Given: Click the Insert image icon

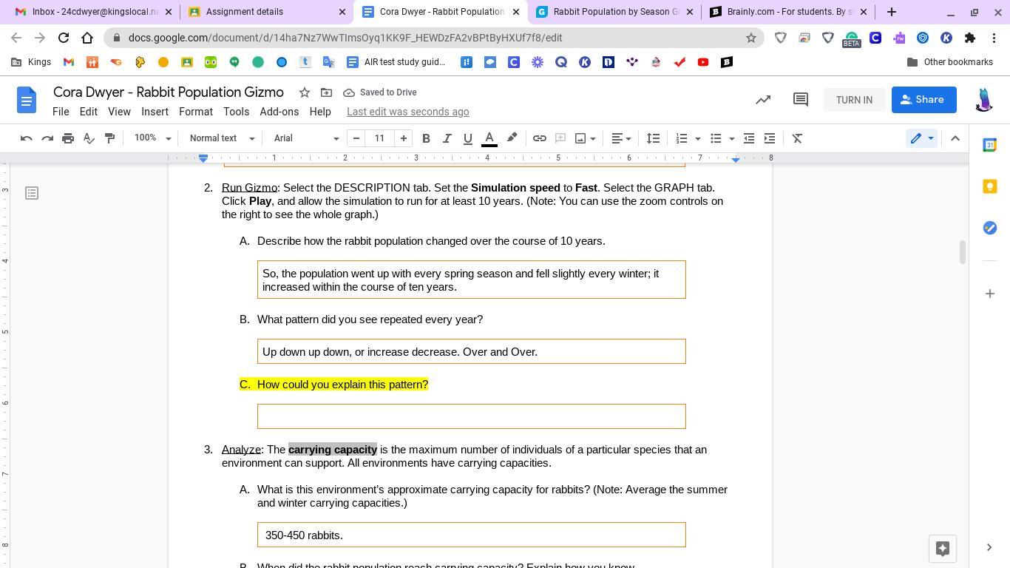Looking at the screenshot, I should (580, 138).
